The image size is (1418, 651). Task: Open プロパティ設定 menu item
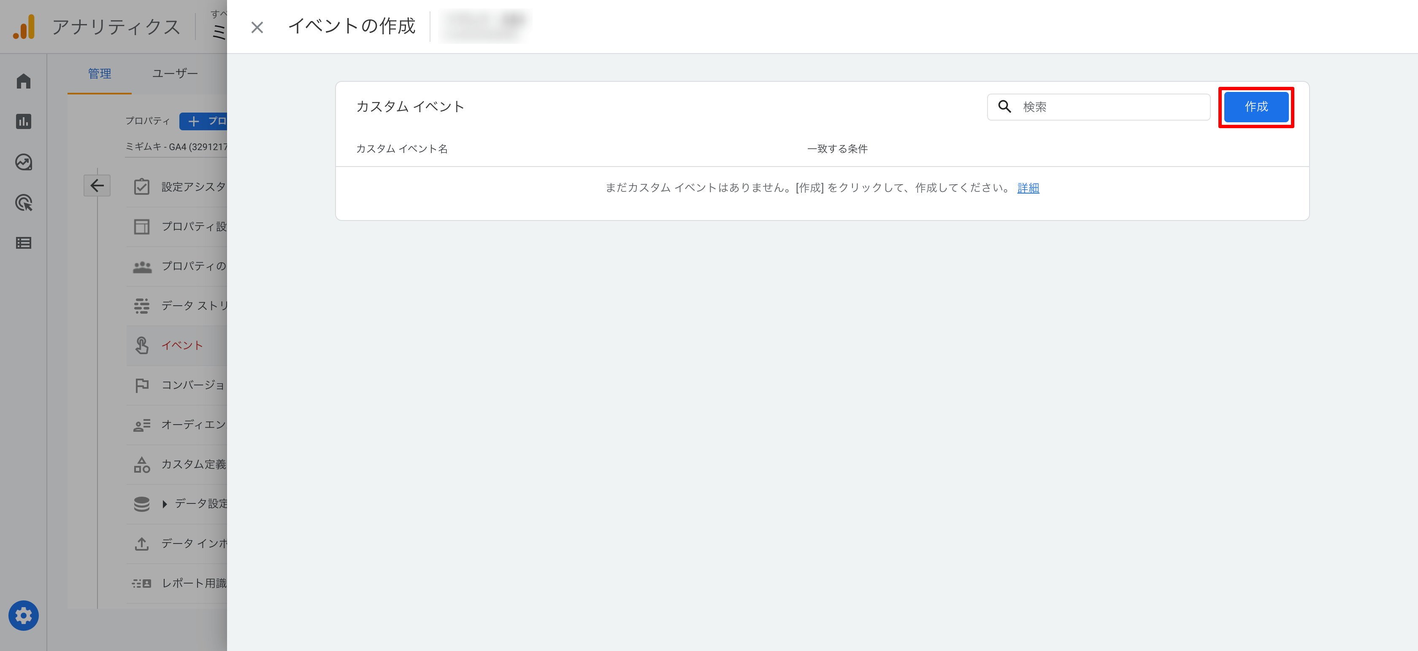point(177,226)
